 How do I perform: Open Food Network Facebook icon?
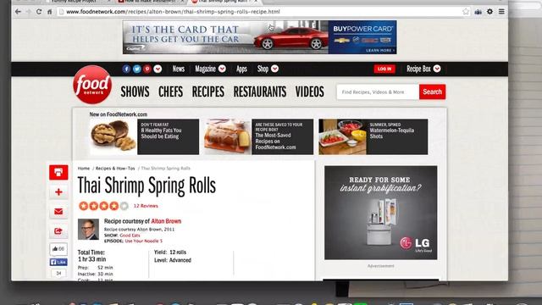point(126,69)
